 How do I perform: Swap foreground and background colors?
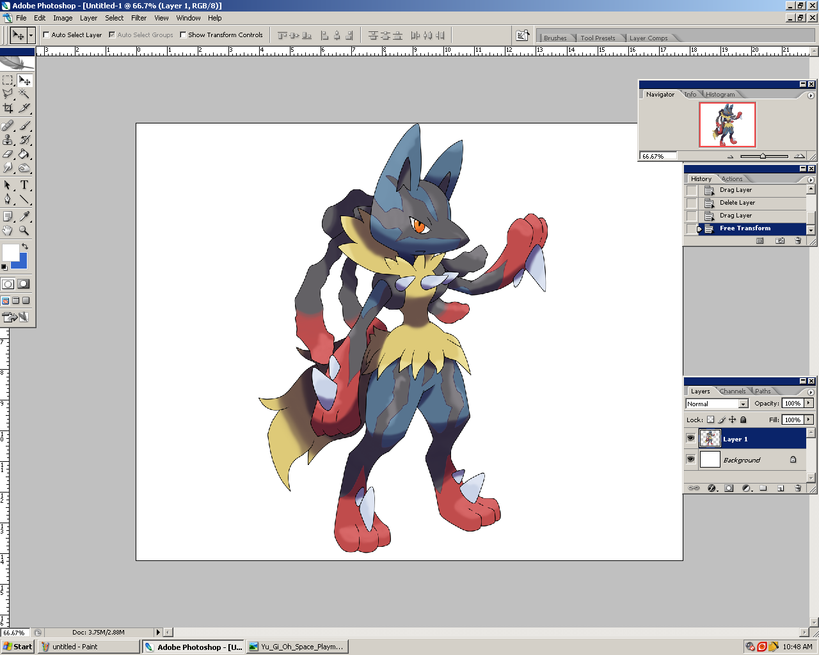coord(25,246)
